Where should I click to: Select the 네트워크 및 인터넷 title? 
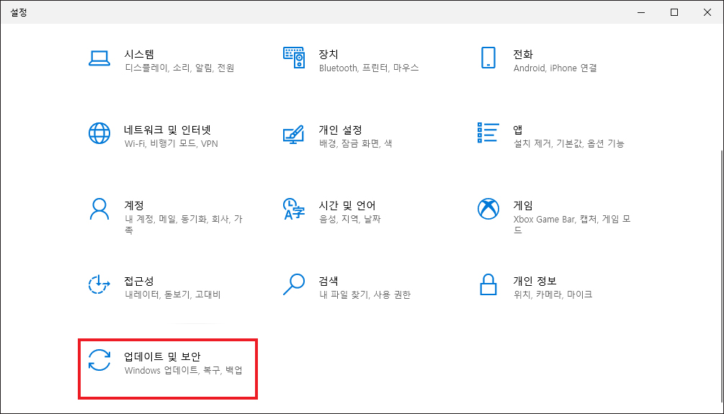167,130
